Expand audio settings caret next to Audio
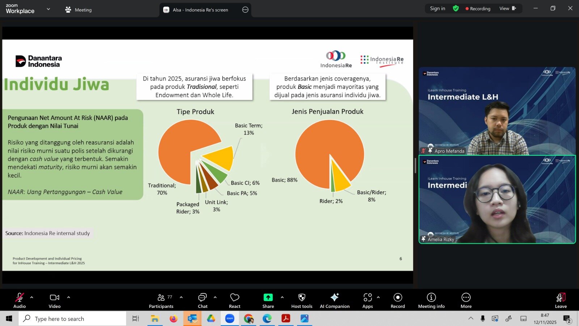 pyautogui.click(x=32, y=297)
